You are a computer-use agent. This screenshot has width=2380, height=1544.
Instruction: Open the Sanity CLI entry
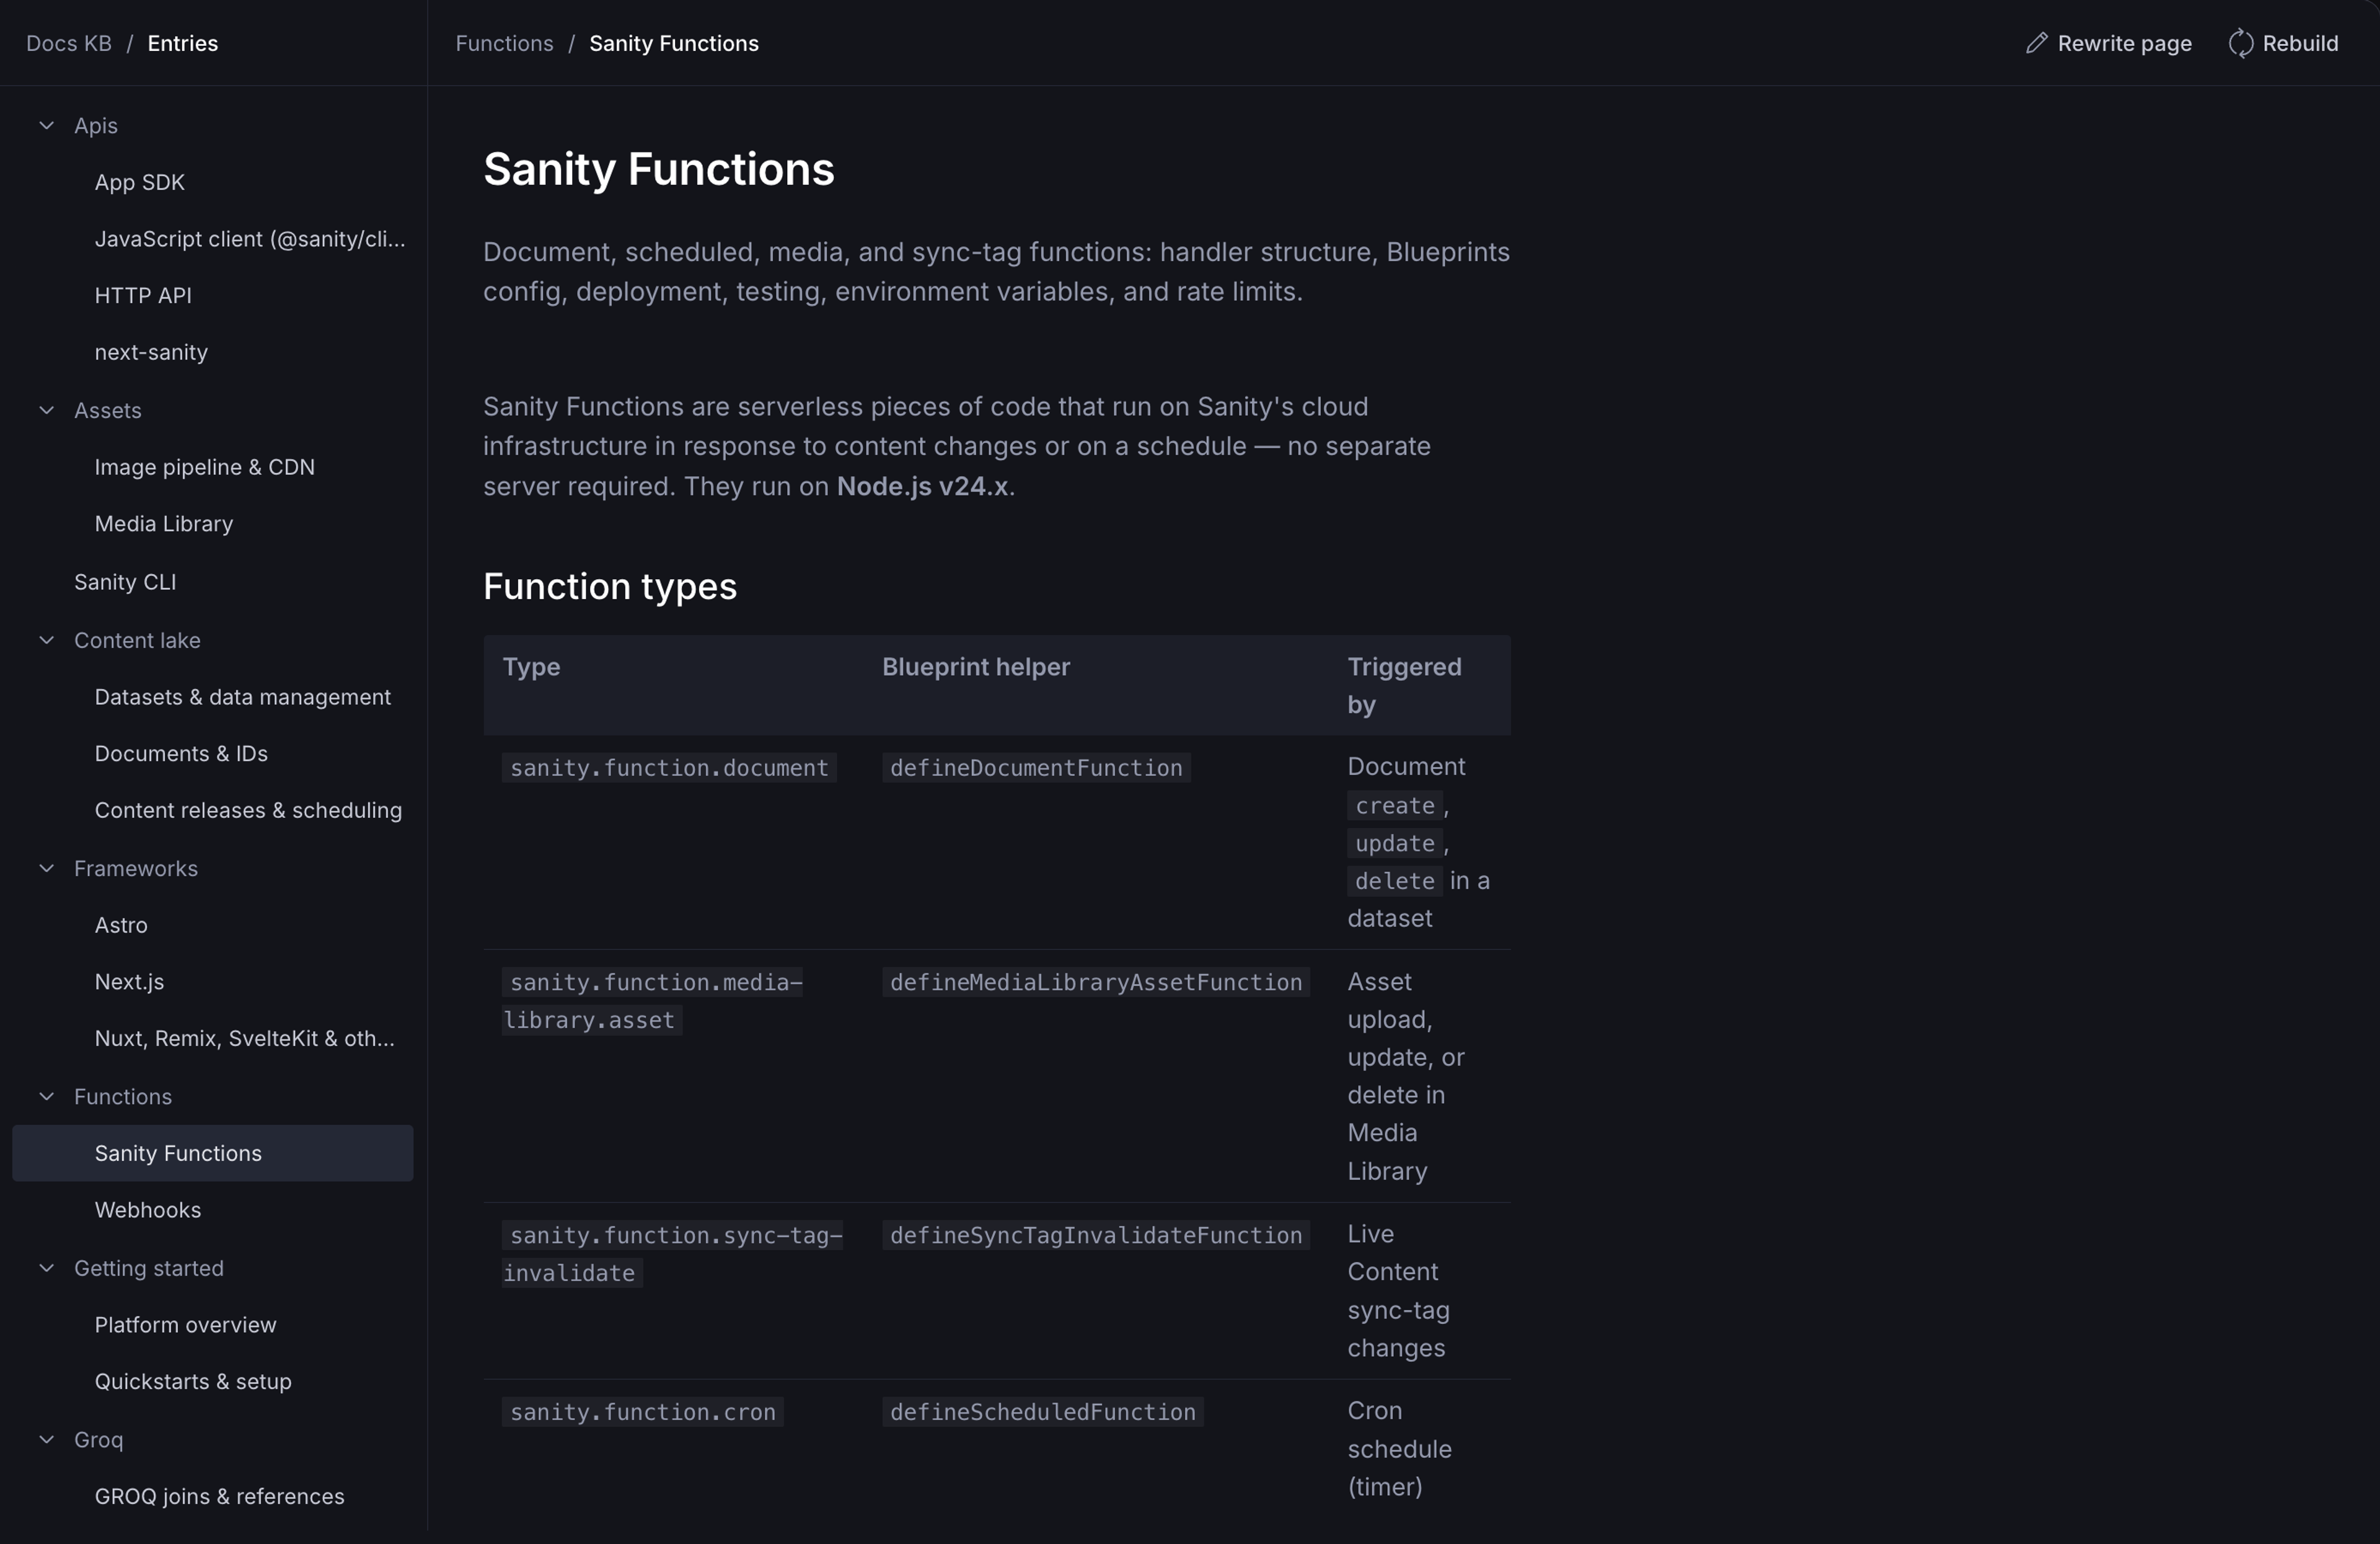212,582
